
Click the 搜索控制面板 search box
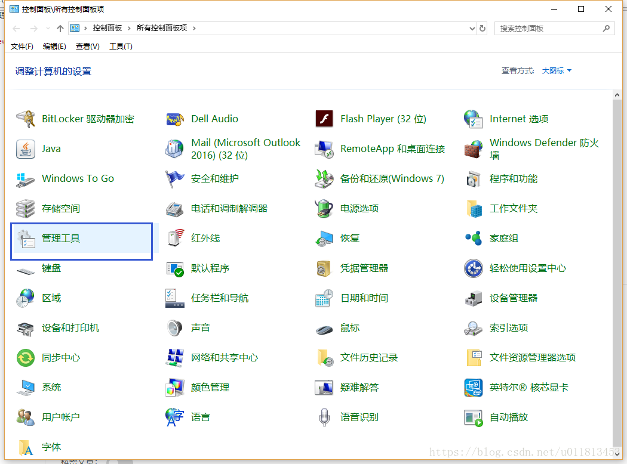click(554, 29)
